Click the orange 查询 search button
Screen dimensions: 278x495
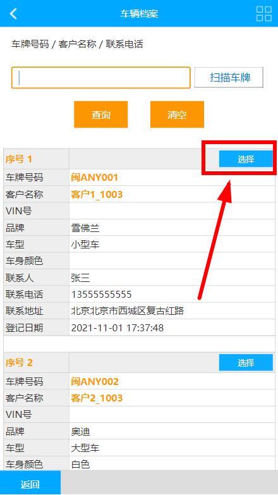click(101, 114)
